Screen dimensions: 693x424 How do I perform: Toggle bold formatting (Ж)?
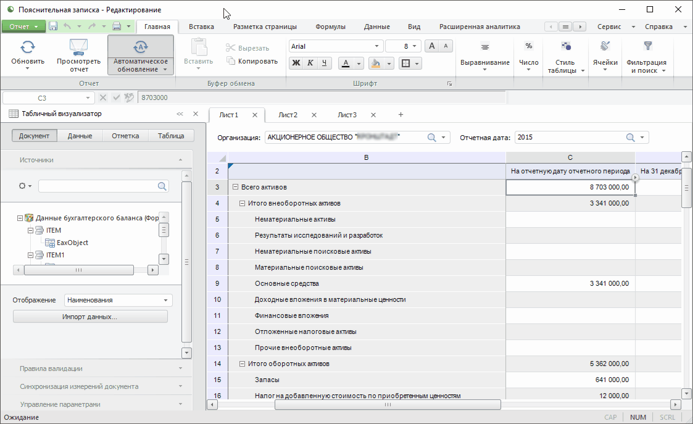[296, 63]
